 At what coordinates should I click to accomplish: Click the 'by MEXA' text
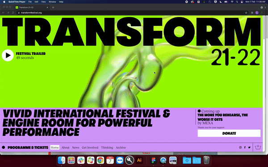pyautogui.click(x=205, y=123)
